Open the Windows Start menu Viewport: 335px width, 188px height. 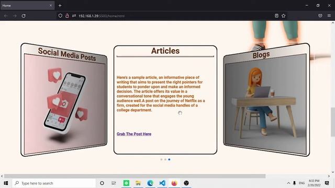click(x=6, y=183)
